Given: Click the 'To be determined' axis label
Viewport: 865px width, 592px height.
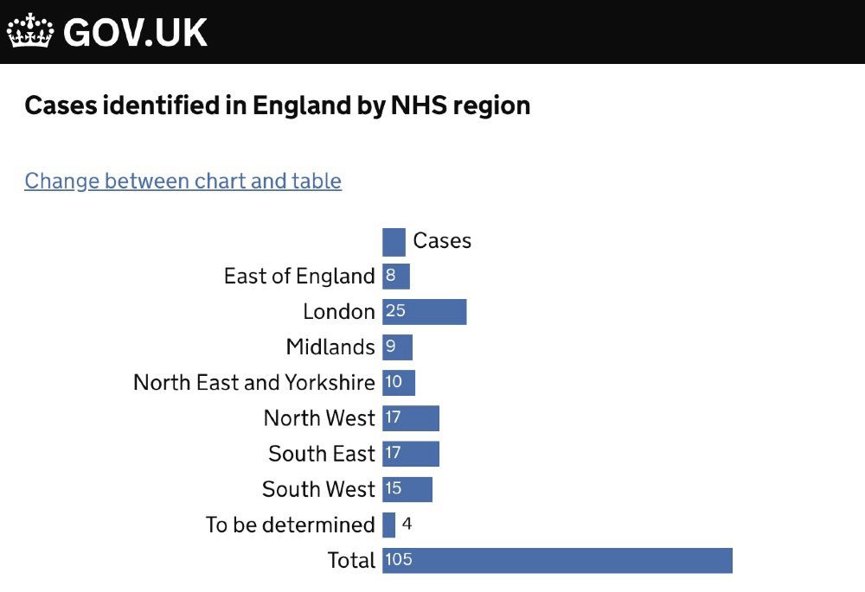Looking at the screenshot, I should 291,525.
